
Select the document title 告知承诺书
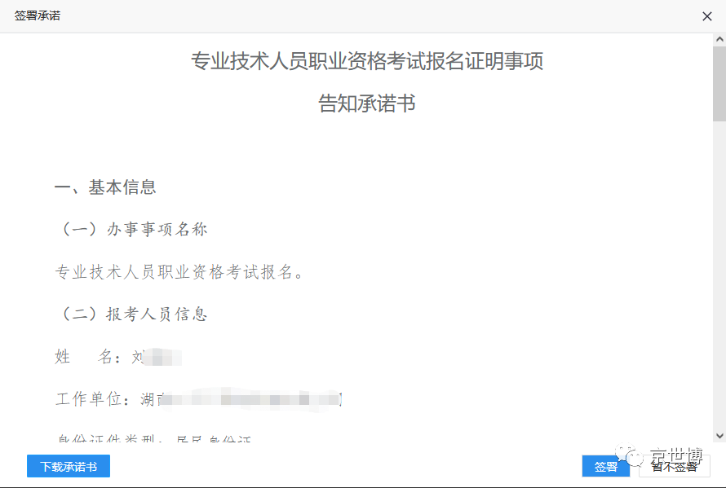point(366,104)
